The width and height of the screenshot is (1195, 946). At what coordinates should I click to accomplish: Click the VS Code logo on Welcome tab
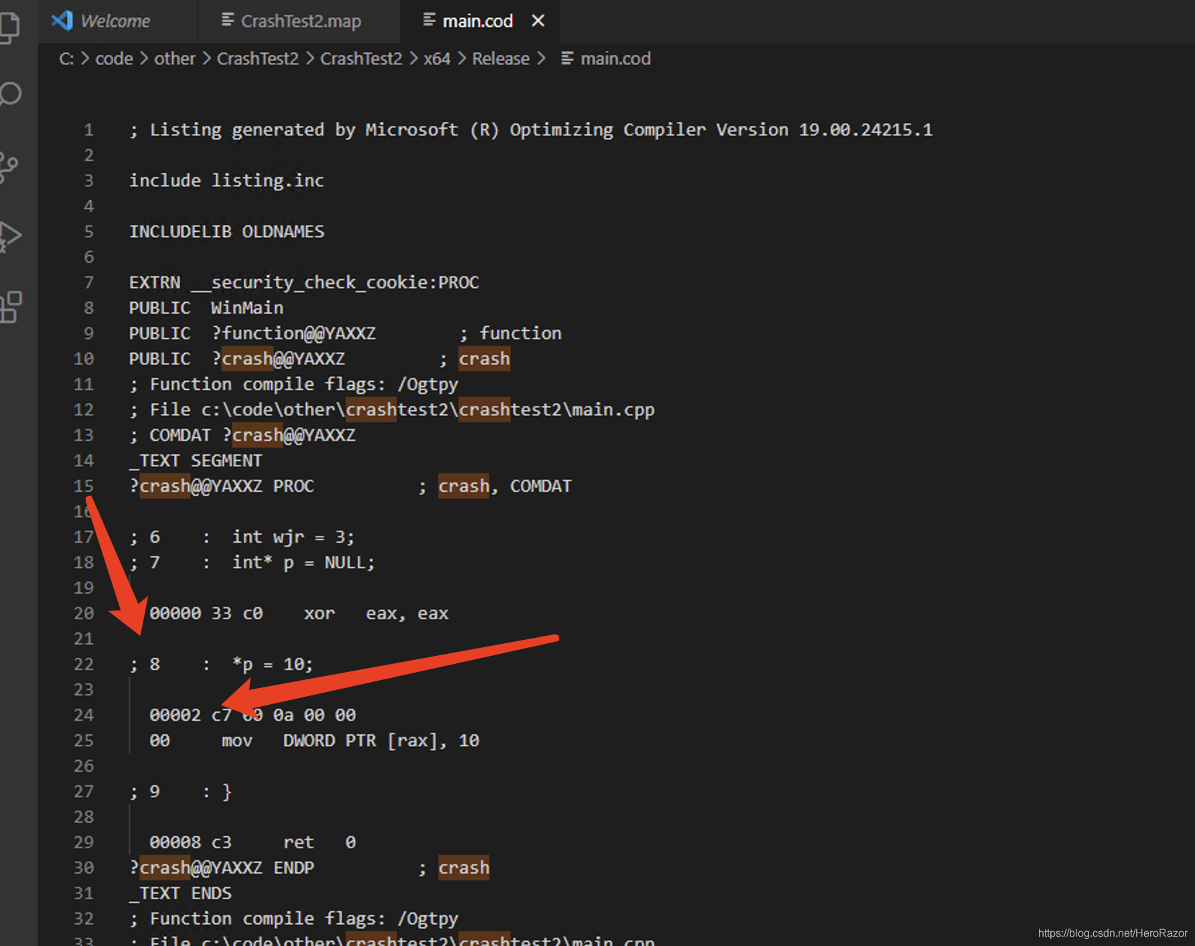[62, 21]
